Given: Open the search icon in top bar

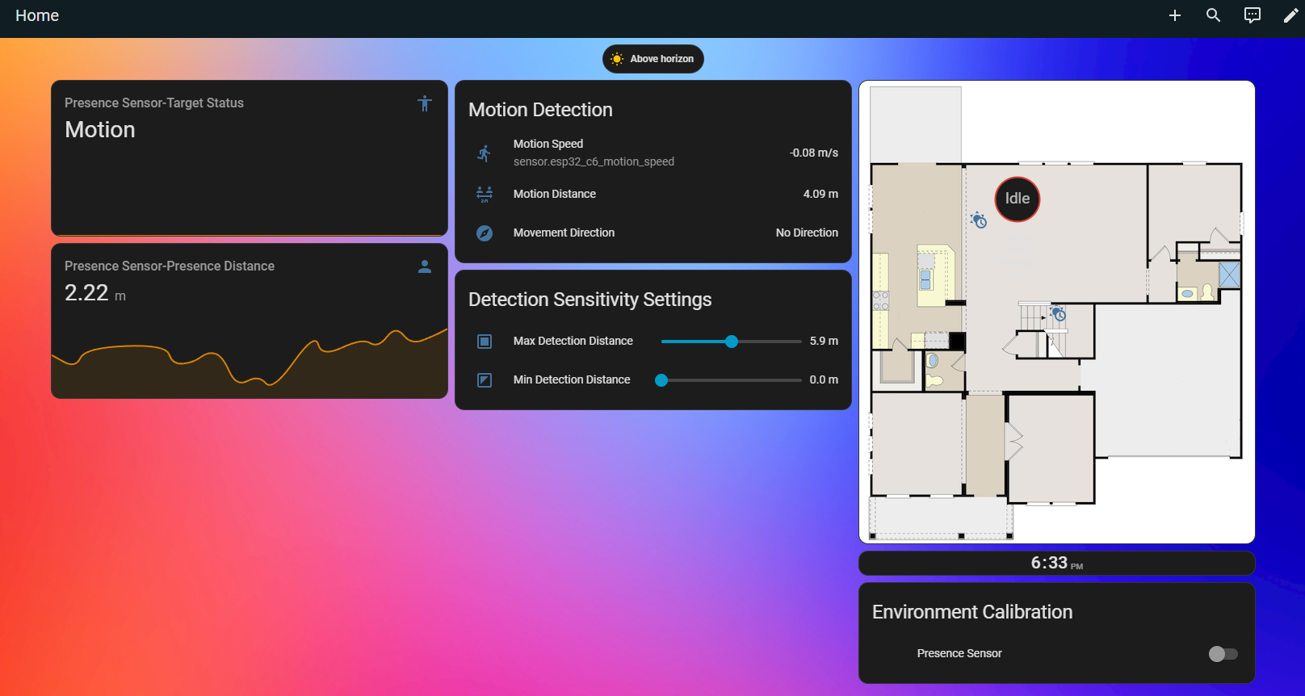Looking at the screenshot, I should pos(1213,15).
